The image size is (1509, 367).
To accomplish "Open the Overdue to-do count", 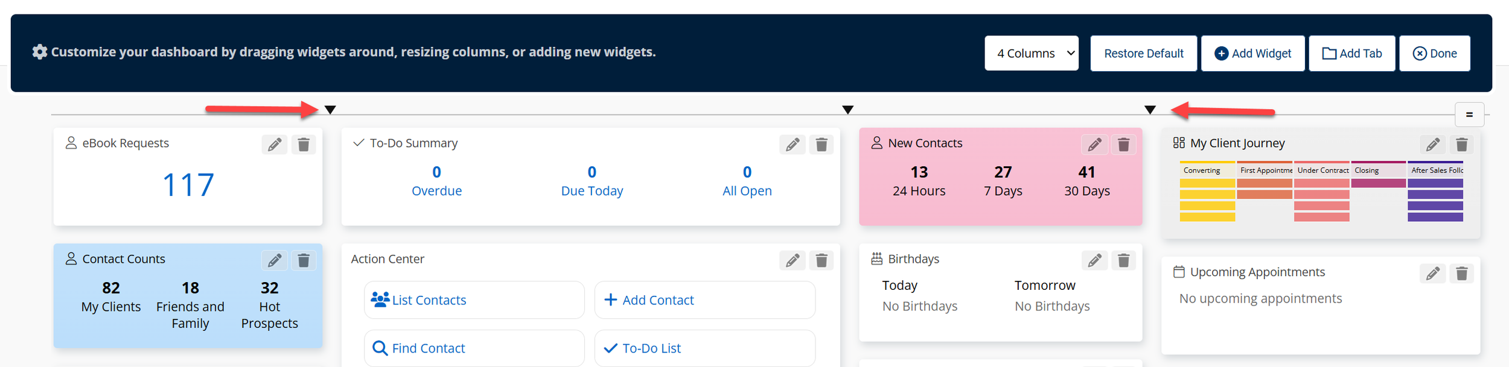I will point(436,181).
